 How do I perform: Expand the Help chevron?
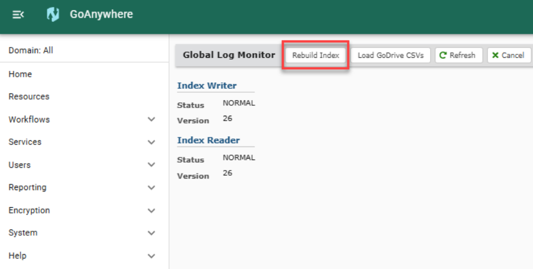[x=152, y=256]
